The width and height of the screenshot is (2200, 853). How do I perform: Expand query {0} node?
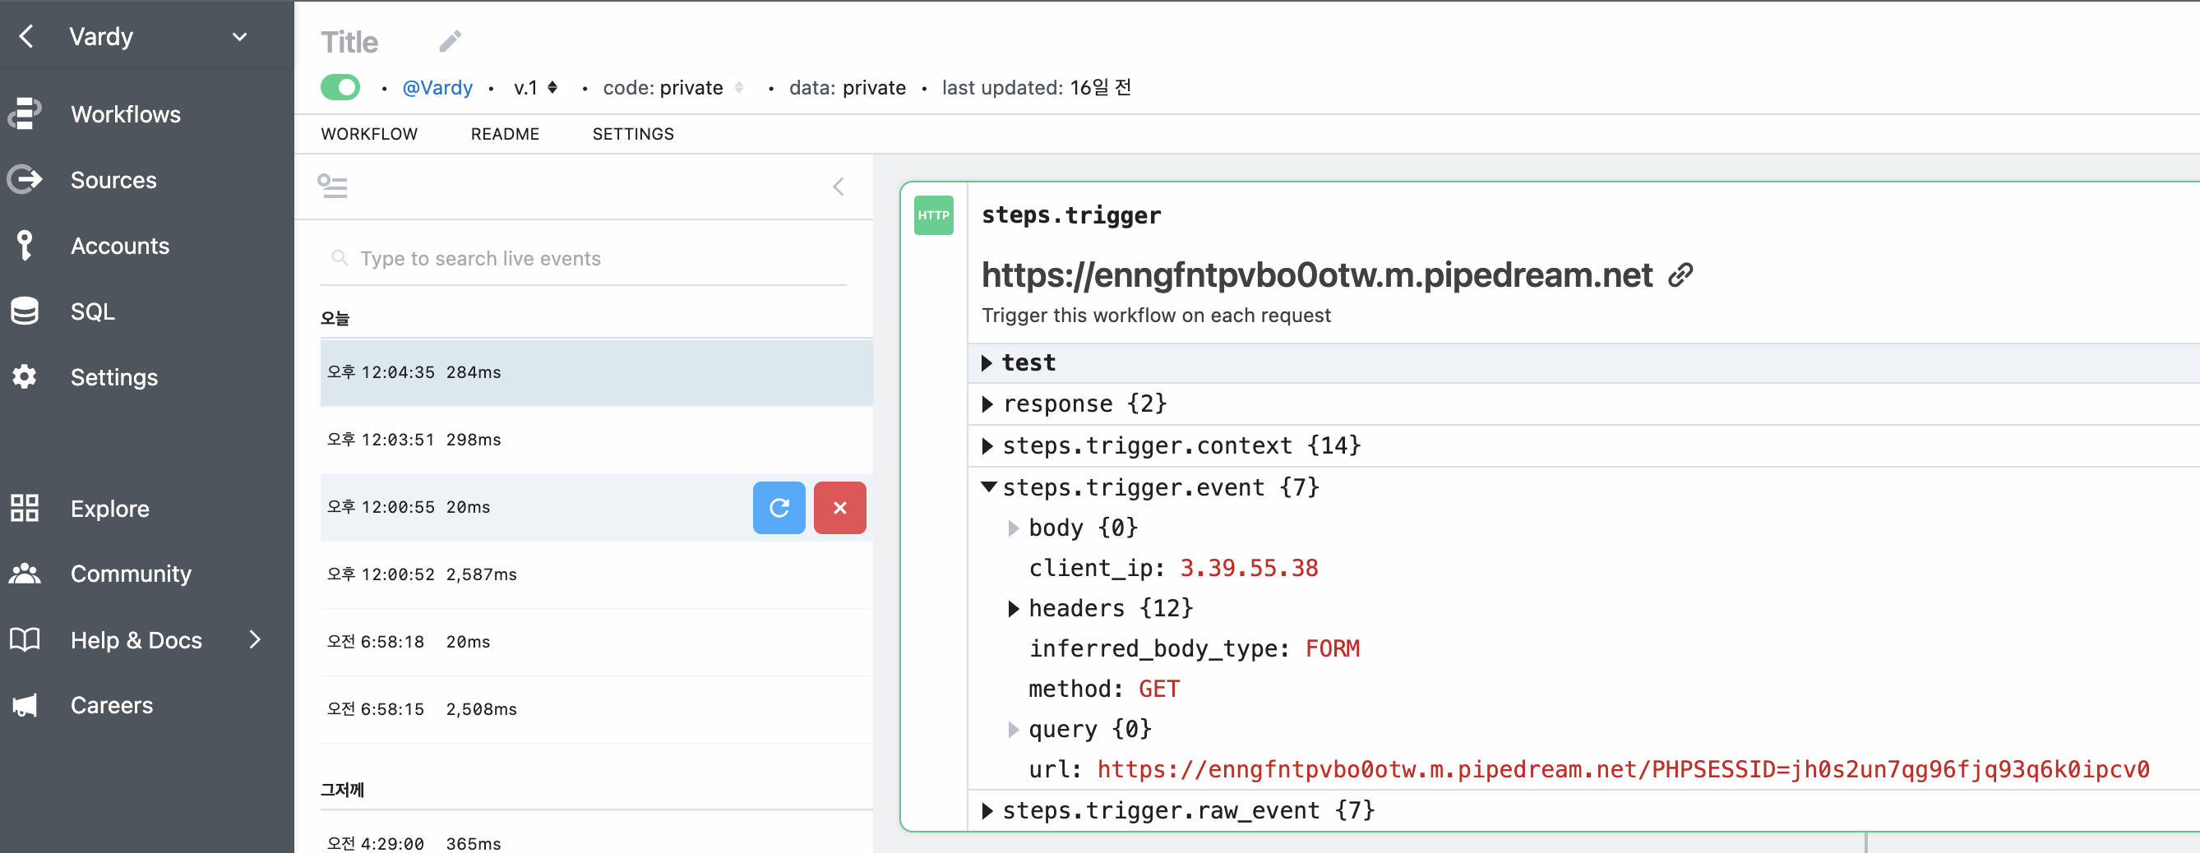click(x=1014, y=729)
